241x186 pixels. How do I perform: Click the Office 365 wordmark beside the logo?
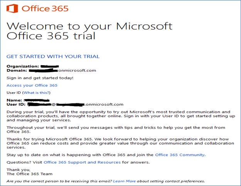point(45,8)
